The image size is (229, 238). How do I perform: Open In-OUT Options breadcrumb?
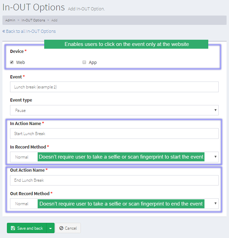click(33, 20)
